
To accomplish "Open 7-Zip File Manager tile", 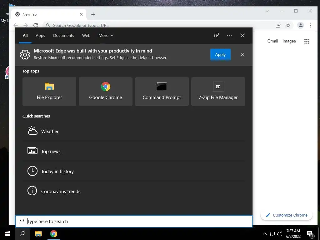I will [x=218, y=92].
